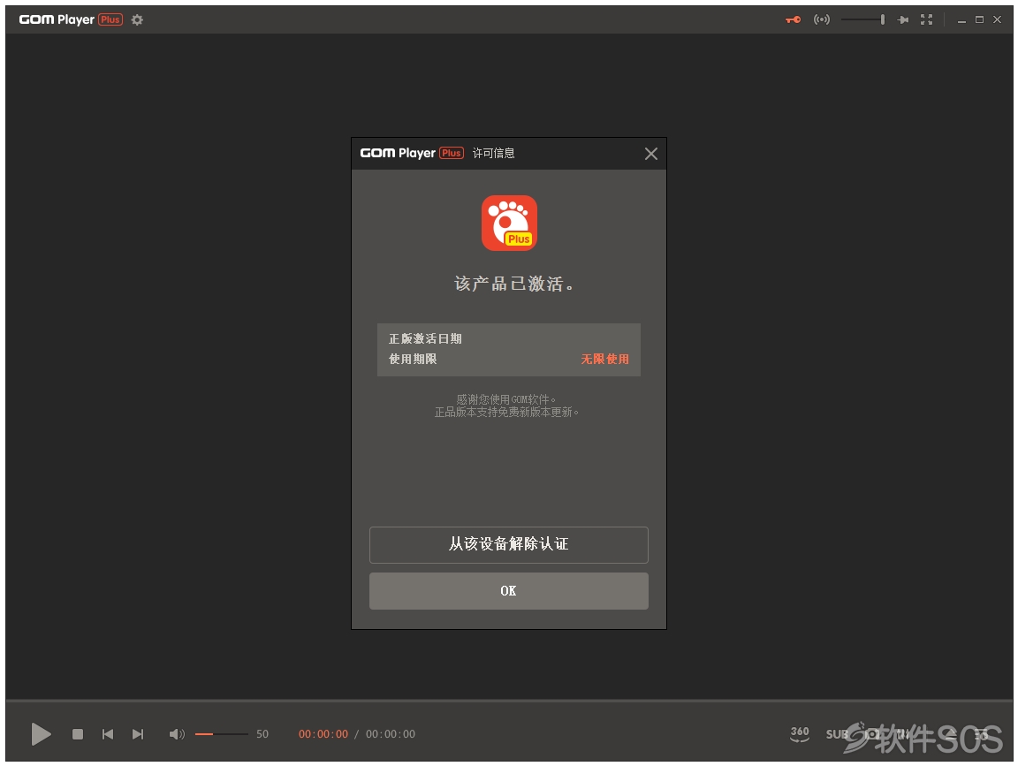The height and width of the screenshot is (766, 1018).
Task: Go to the previous track
Action: tap(108, 734)
